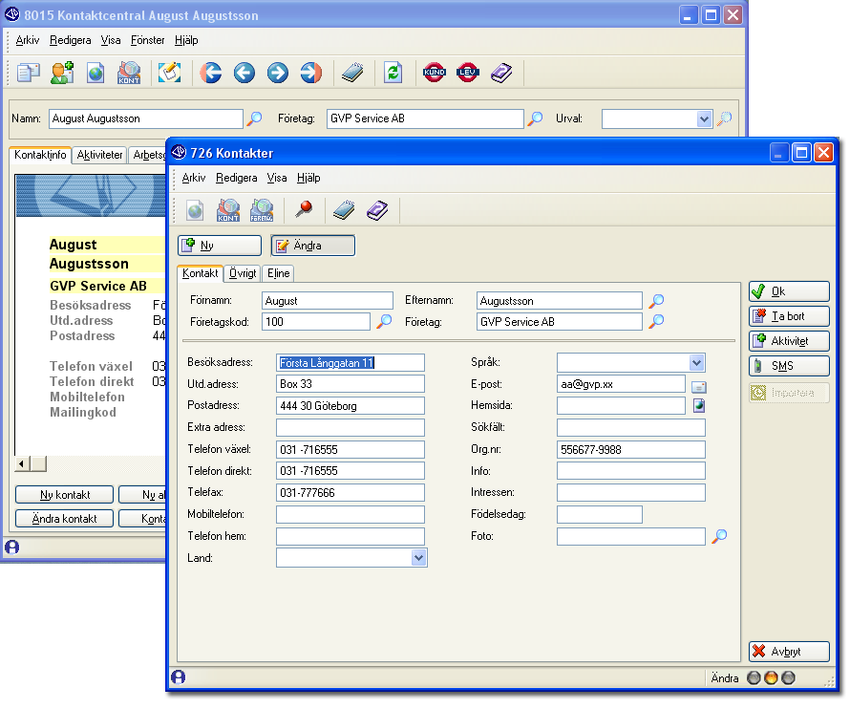Click the green notebook icon in Kontaktcentral toolbar
Screen dimensions: 850x709
[352, 73]
